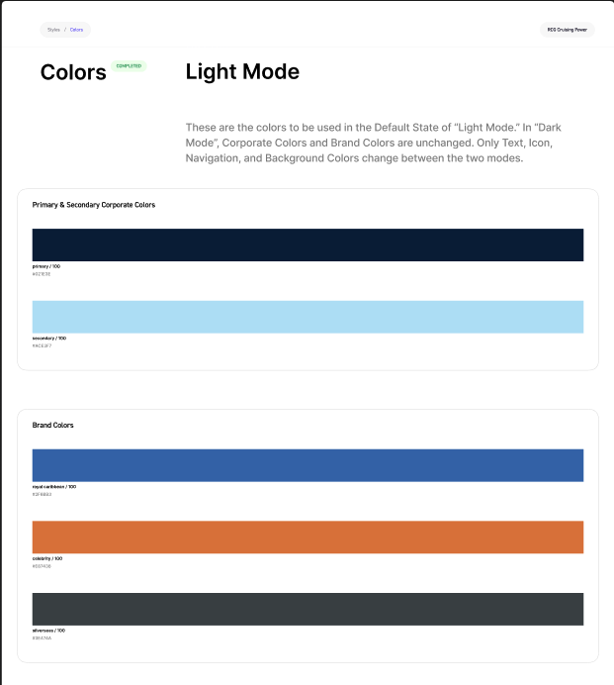Click the celebrity / 100 label

(47, 558)
